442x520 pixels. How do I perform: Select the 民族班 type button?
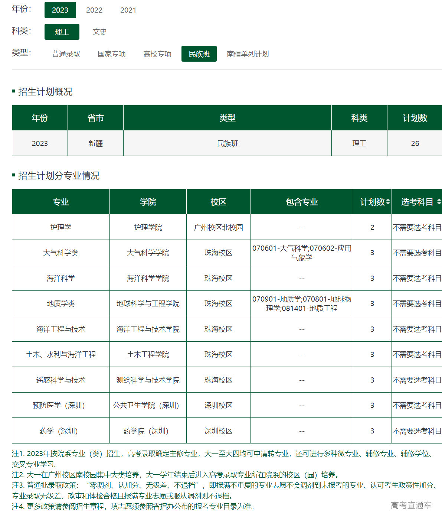tap(199, 54)
